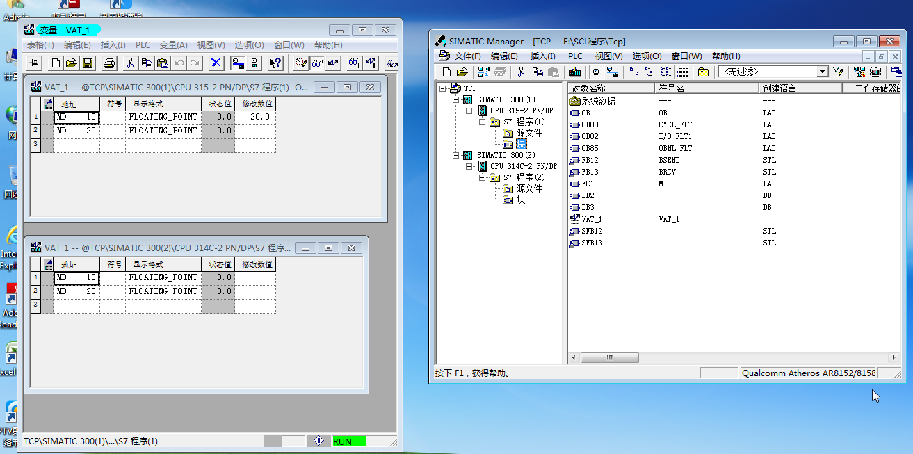The image size is (913, 454).
Task: Toggle Online connection icon in VAT toolbar
Action: coord(239,63)
